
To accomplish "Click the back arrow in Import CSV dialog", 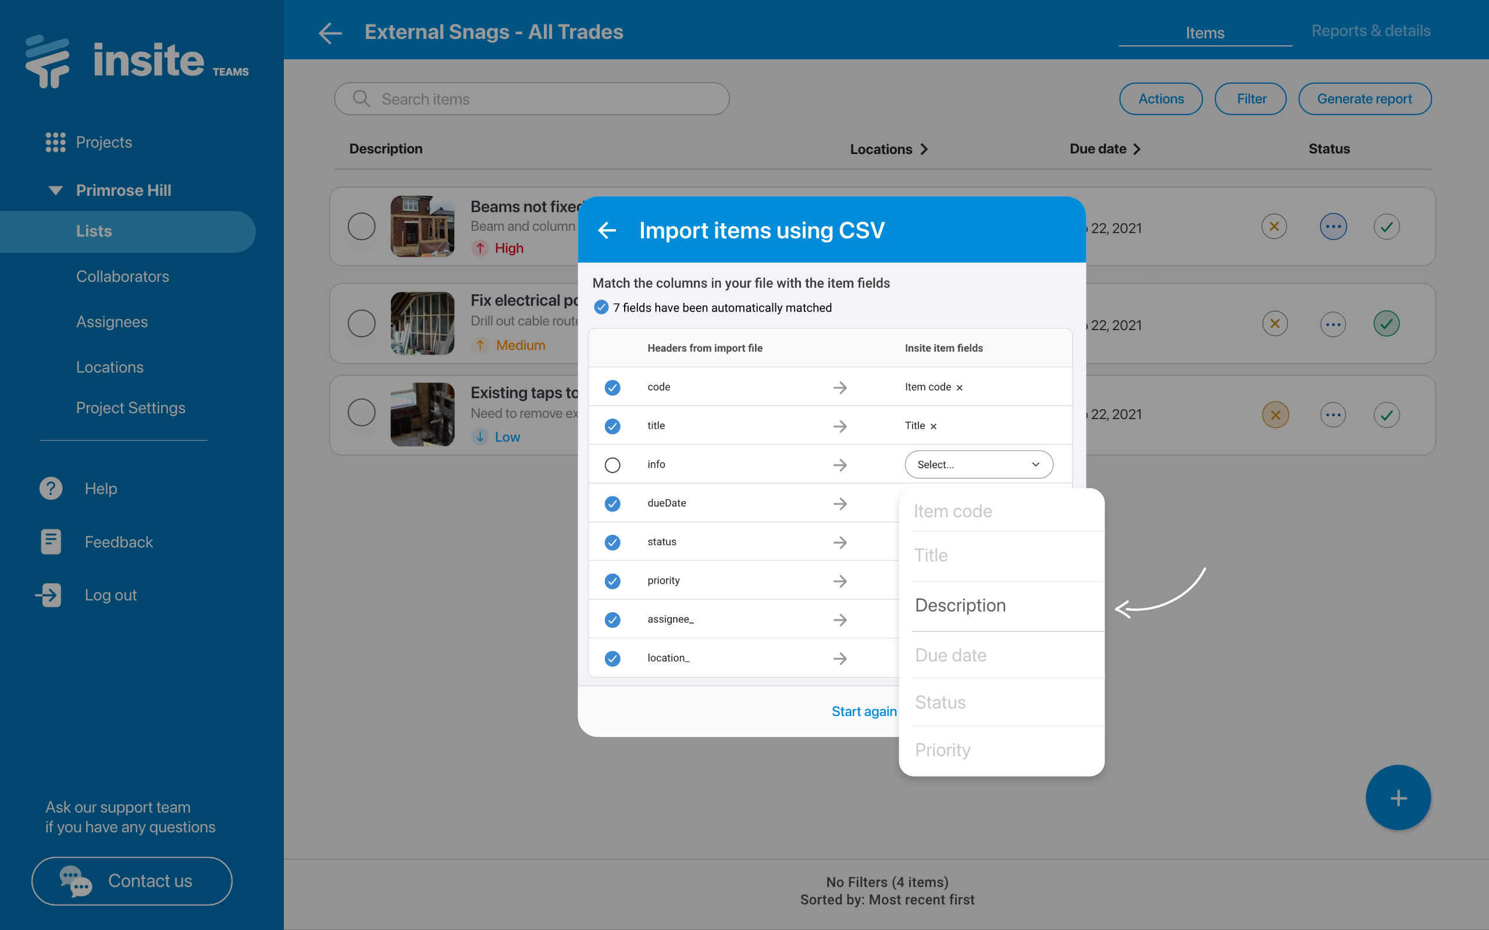I will pos(607,230).
